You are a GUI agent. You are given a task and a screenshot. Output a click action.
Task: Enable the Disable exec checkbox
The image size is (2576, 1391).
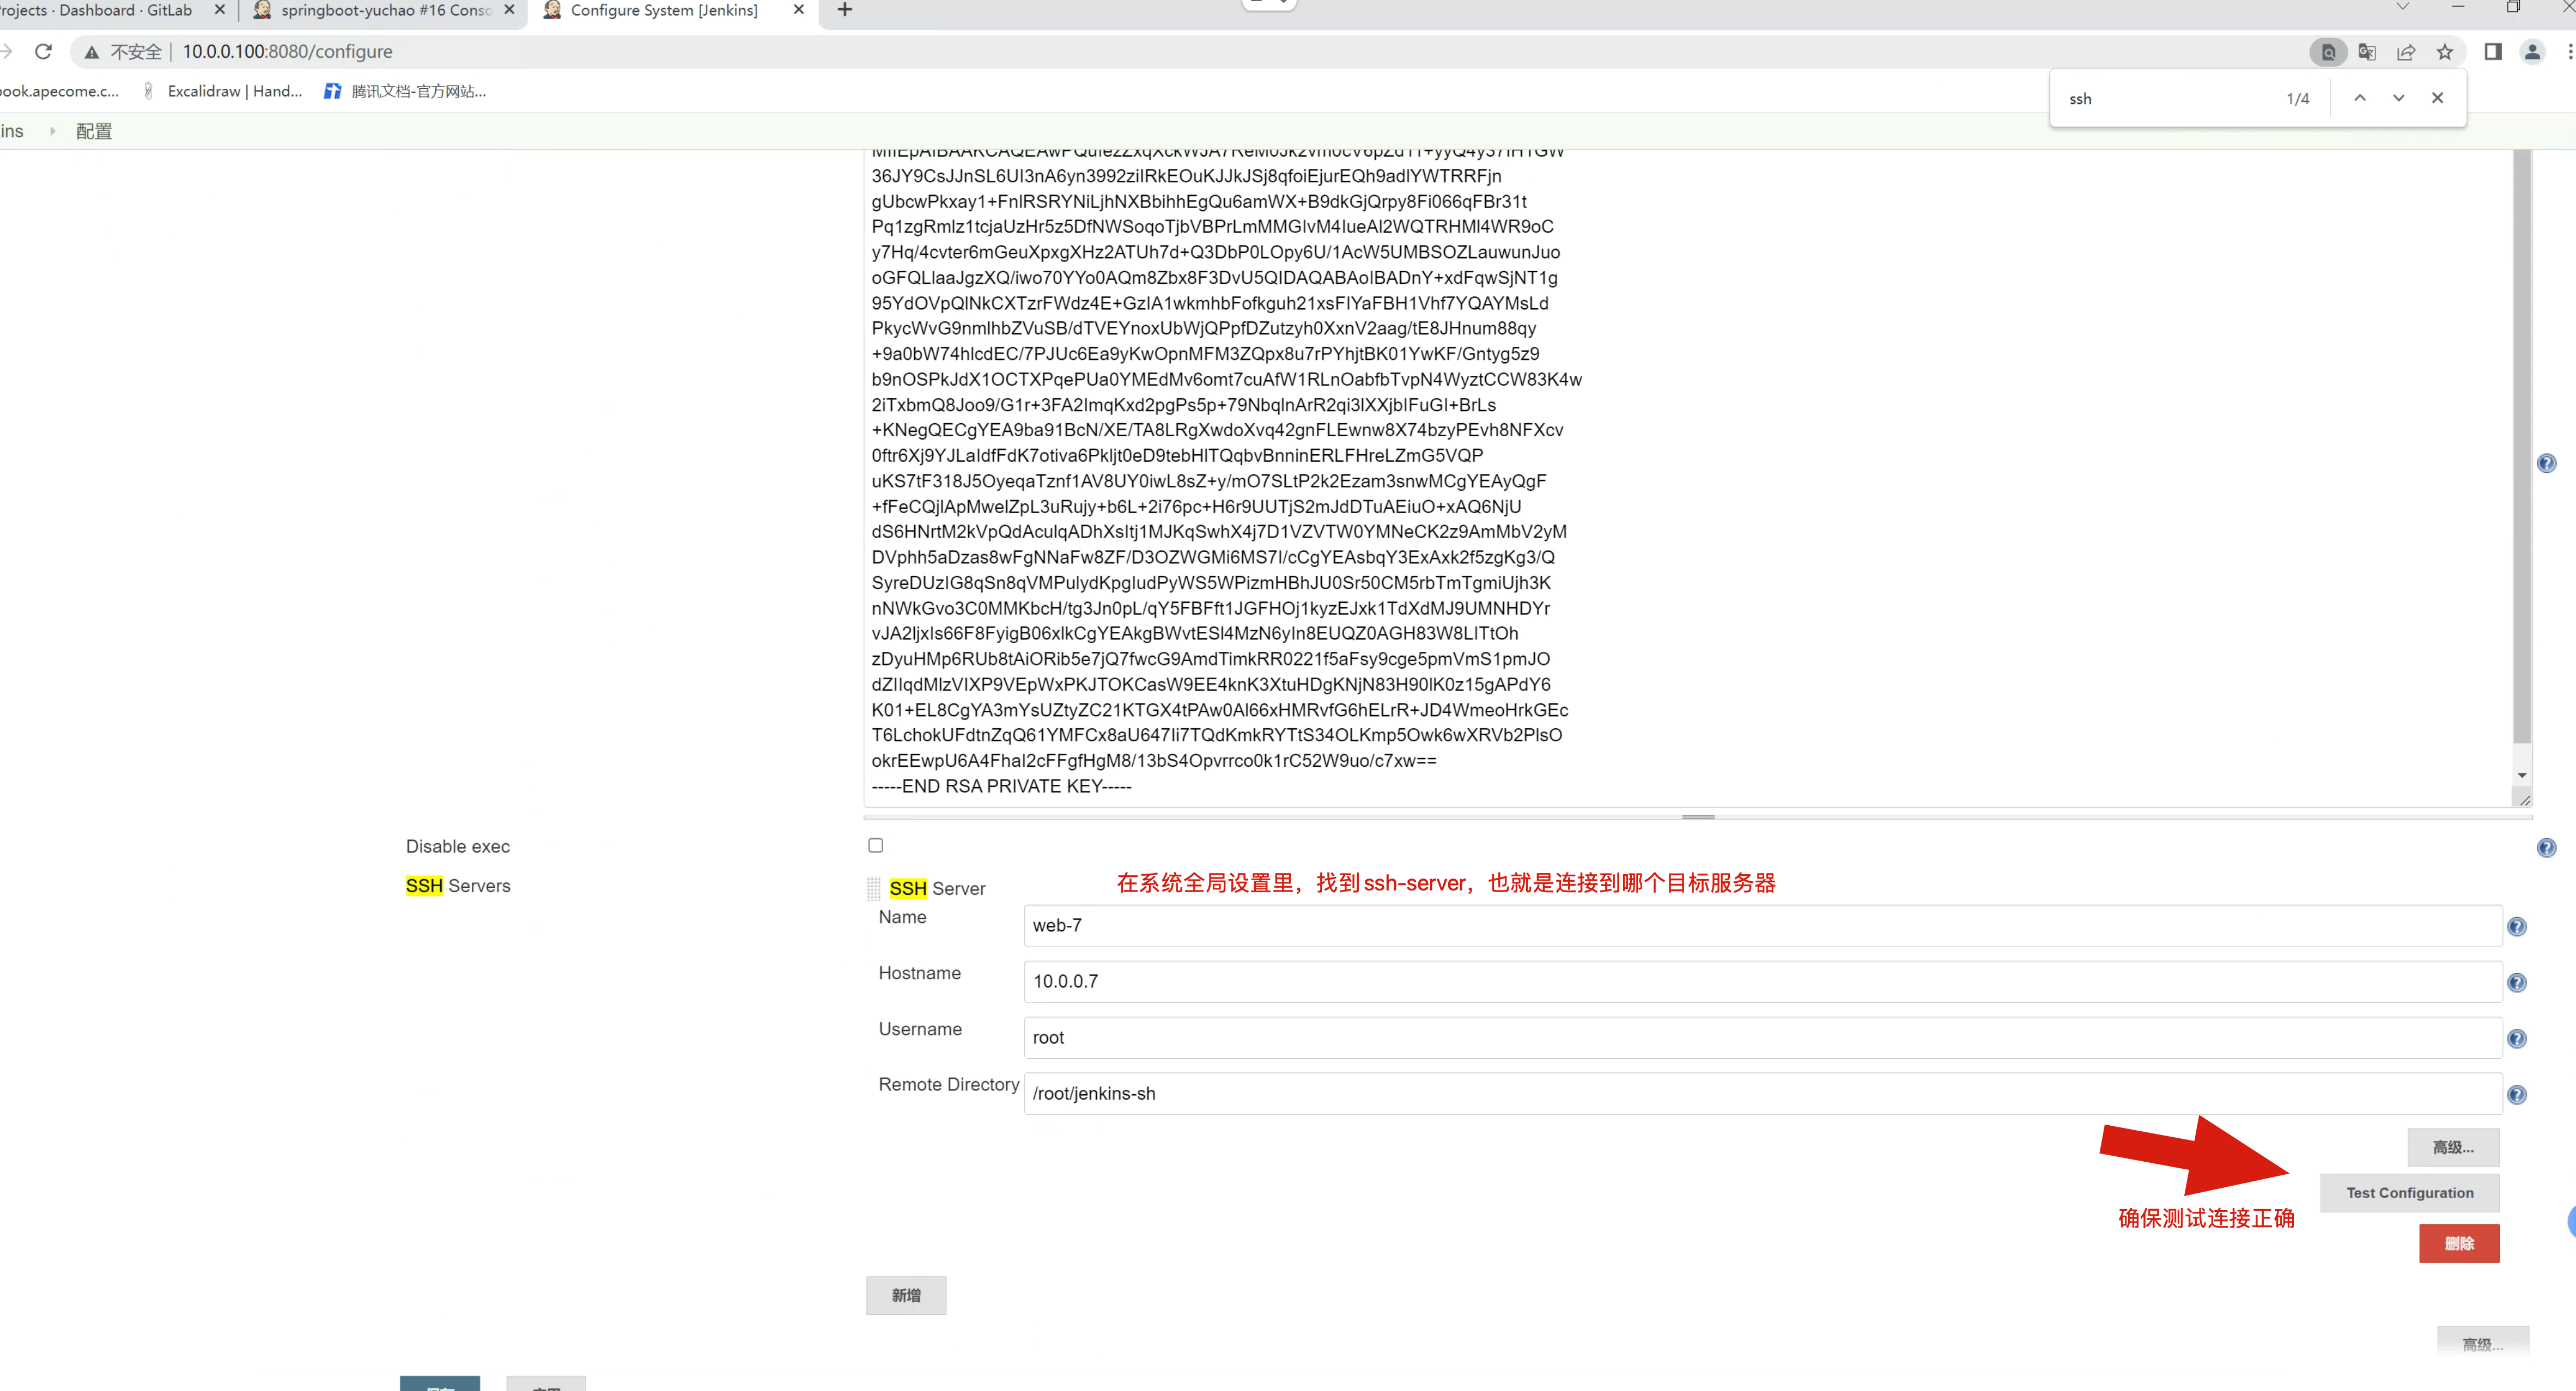(x=875, y=845)
